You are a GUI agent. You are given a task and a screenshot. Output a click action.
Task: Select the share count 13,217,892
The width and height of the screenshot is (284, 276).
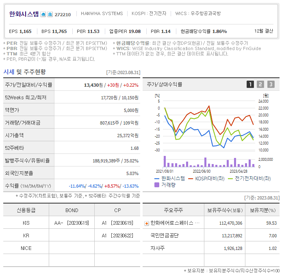click(232, 236)
